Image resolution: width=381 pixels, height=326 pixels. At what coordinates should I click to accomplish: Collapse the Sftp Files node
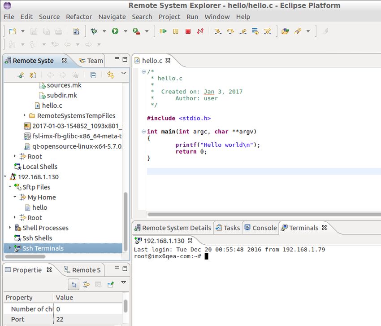coord(10,186)
